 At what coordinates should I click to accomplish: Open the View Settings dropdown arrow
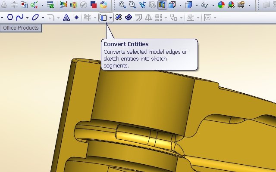coord(249,5)
